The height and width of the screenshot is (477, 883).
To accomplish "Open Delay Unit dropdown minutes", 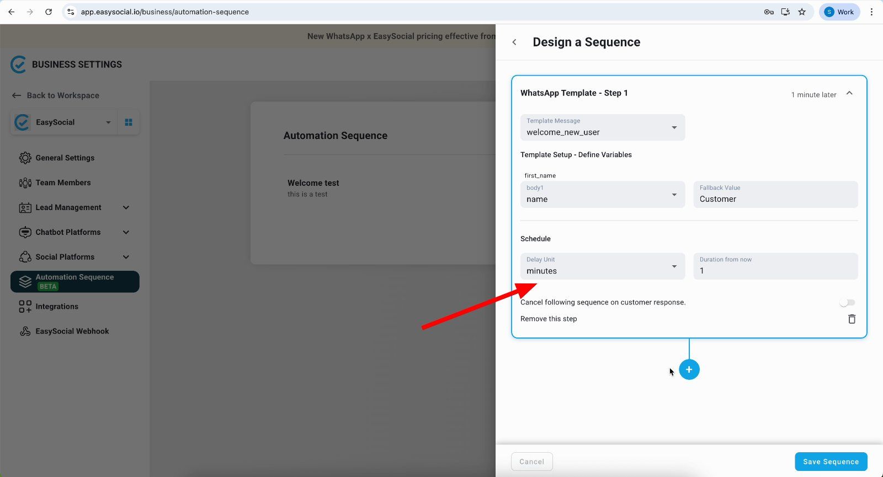I will click(603, 266).
